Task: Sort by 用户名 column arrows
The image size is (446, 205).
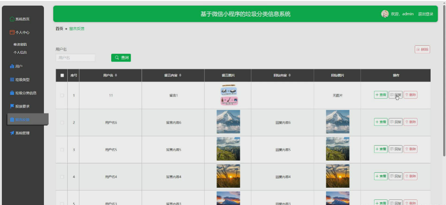Action: [x=116, y=75]
